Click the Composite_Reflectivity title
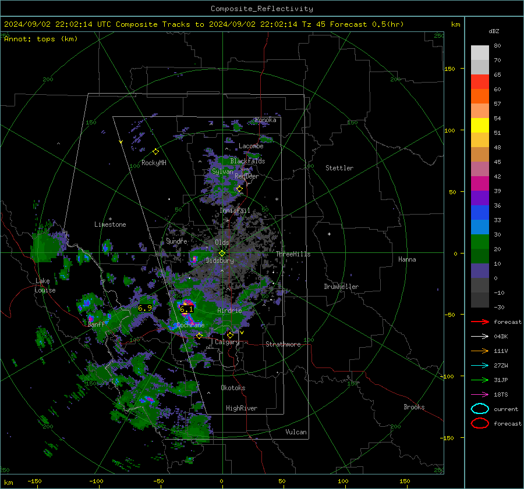The image size is (524, 489). [x=262, y=9]
